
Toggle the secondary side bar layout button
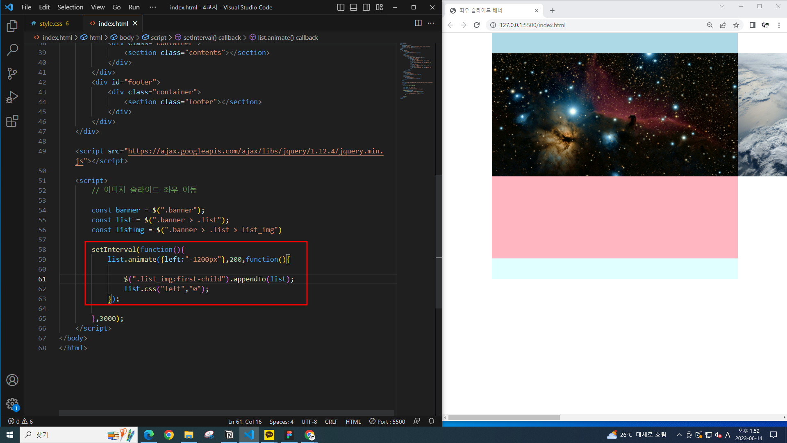point(366,7)
